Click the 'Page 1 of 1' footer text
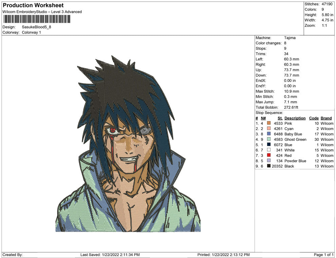Screen dimensions: 336x258 coord(323,255)
